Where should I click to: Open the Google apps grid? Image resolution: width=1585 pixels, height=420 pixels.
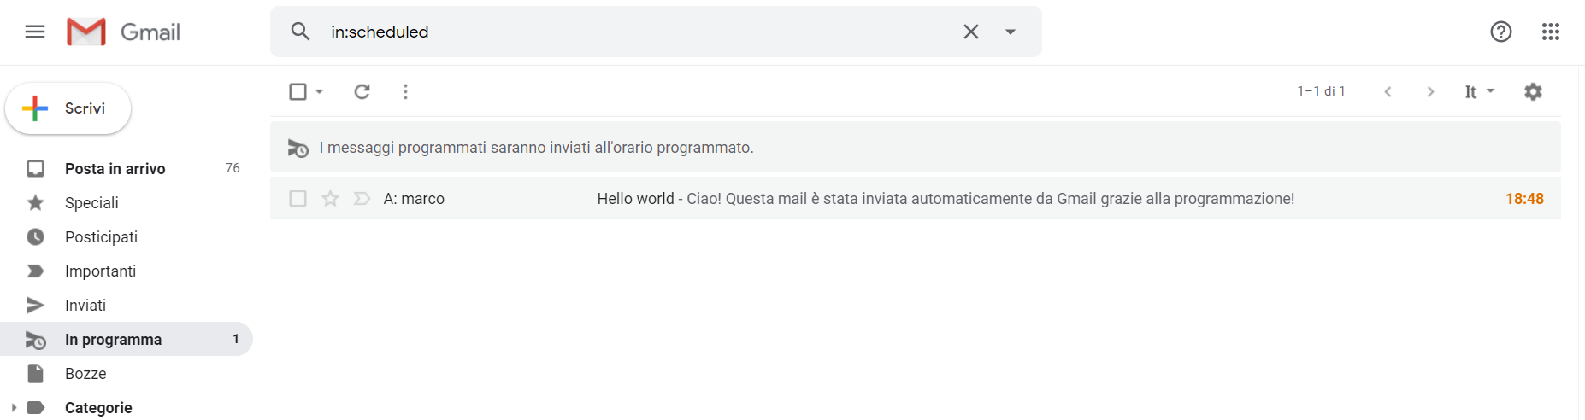tap(1551, 32)
